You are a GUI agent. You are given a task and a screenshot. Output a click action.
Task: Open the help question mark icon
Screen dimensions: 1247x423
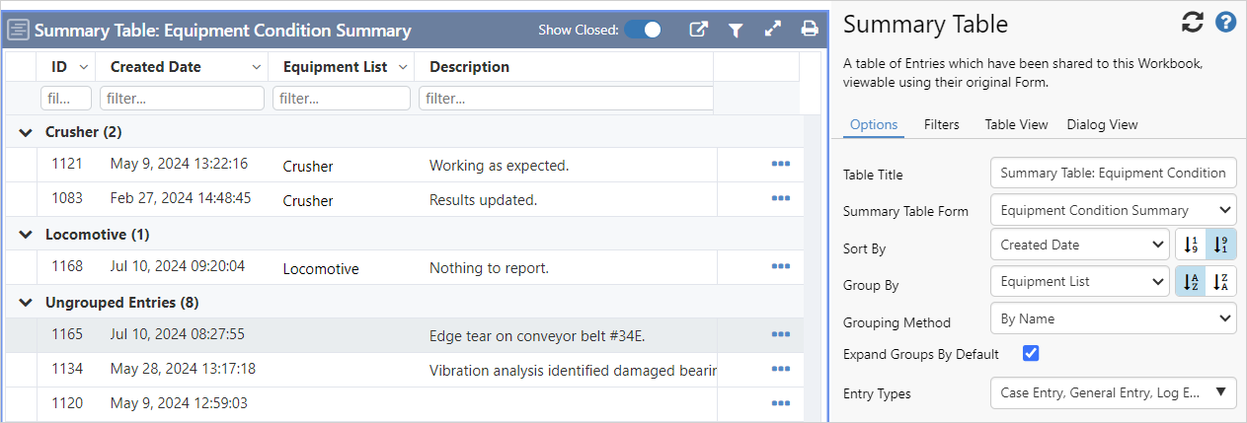coord(1225,23)
